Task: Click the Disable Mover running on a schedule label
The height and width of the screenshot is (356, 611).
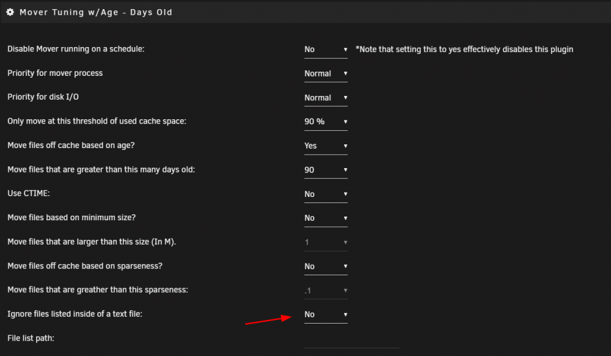Action: coord(76,49)
